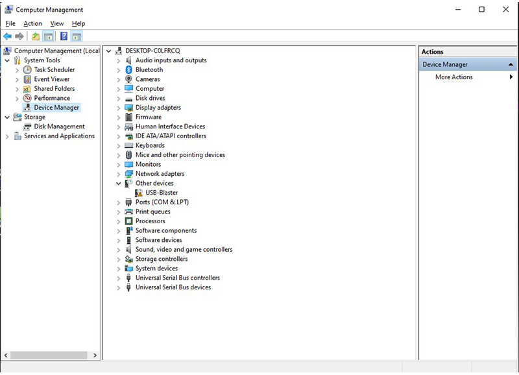
Task: Expand Services and Applications node
Action: (x=7, y=136)
